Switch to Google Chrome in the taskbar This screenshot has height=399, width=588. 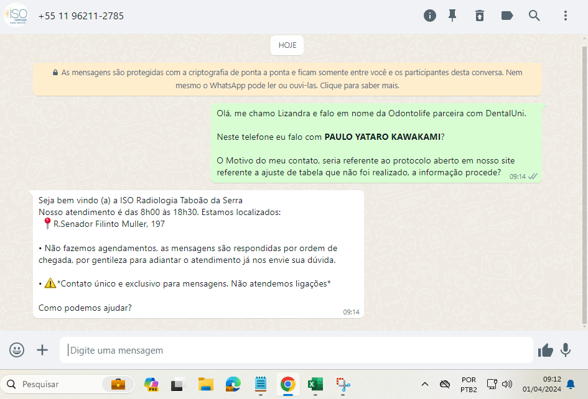pyautogui.click(x=287, y=384)
